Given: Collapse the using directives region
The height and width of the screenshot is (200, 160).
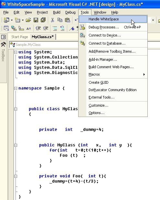Looking at the screenshot, I should pos(16,52).
